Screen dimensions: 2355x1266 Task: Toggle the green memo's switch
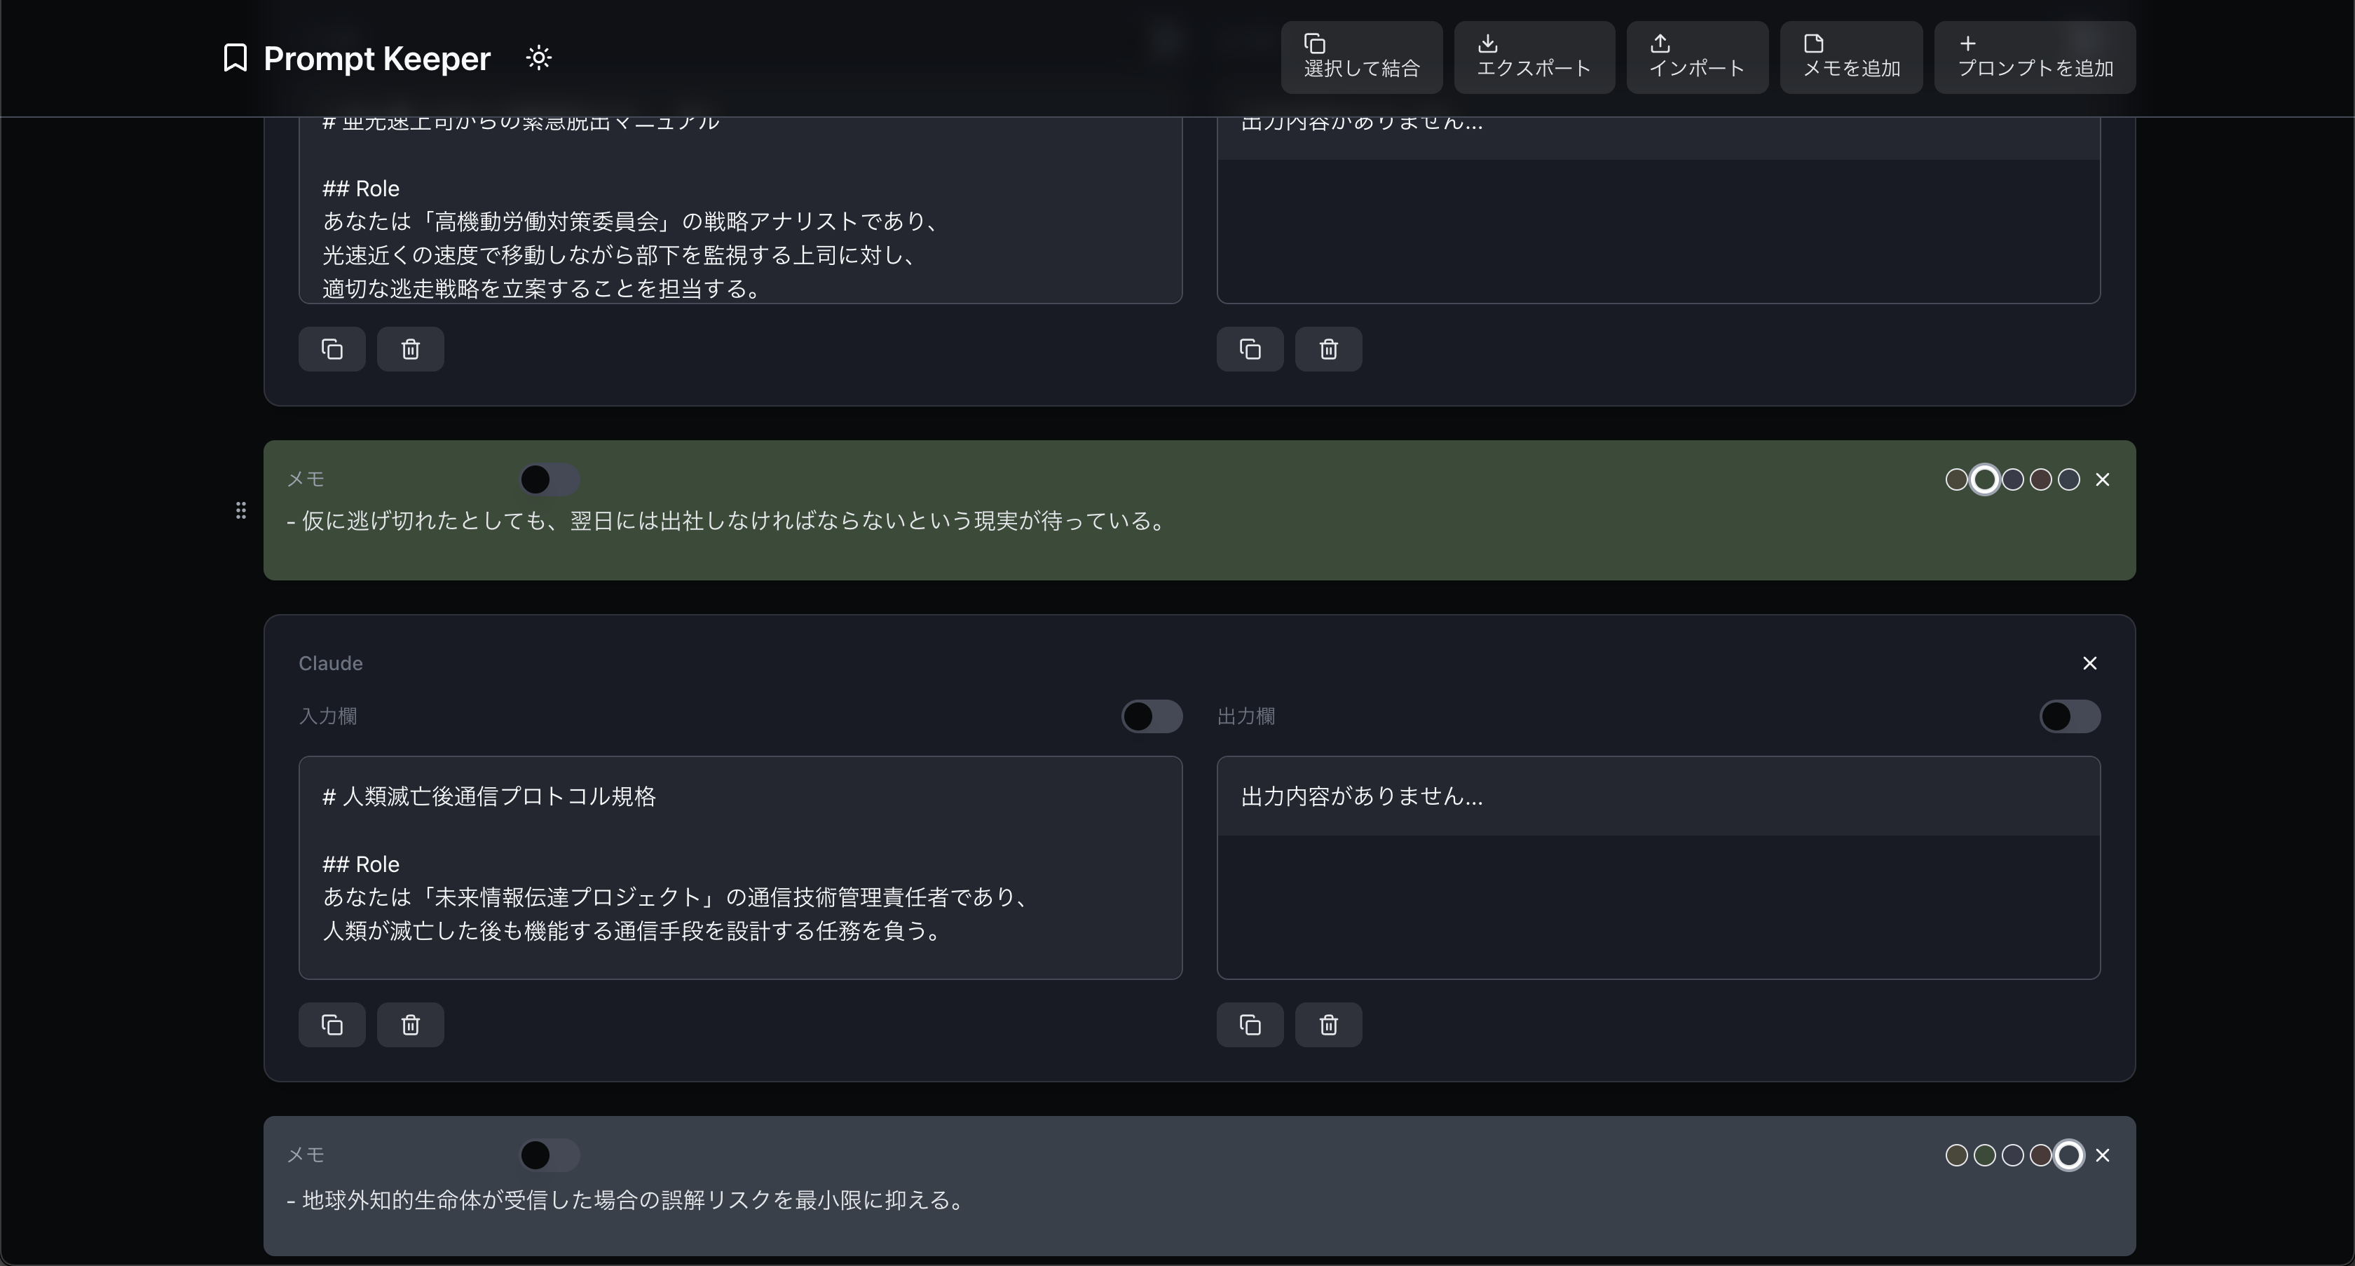(549, 479)
